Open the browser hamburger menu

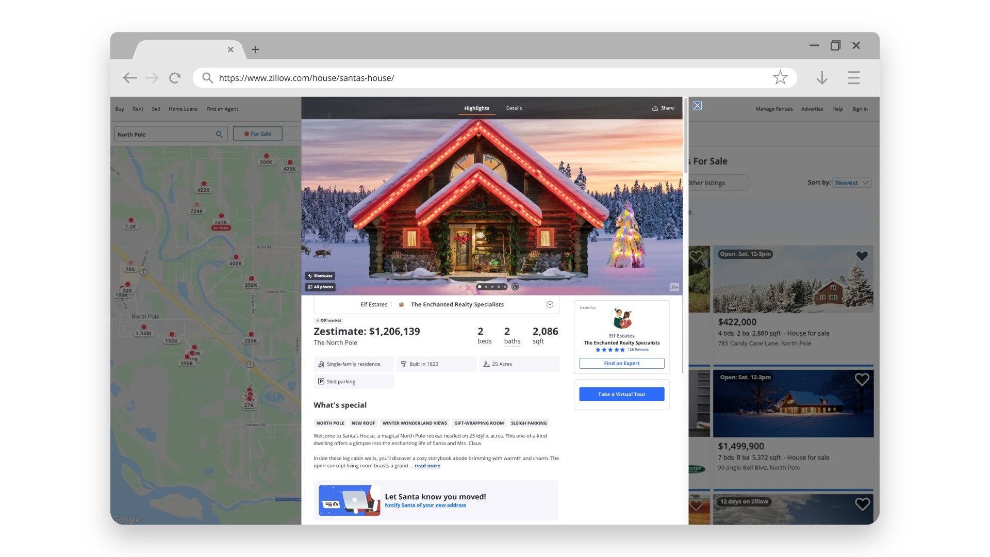pyautogui.click(x=853, y=78)
